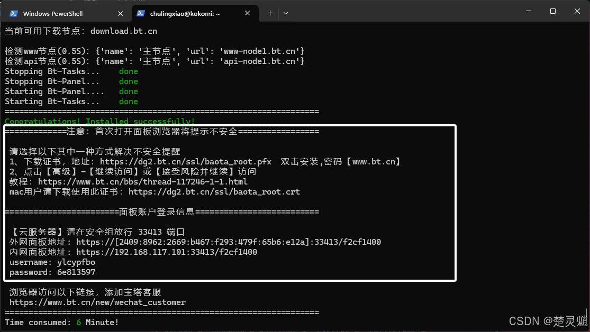This screenshot has width=590, height=332.
Task: Close the Windows PowerShell tab
Action: coord(121,14)
